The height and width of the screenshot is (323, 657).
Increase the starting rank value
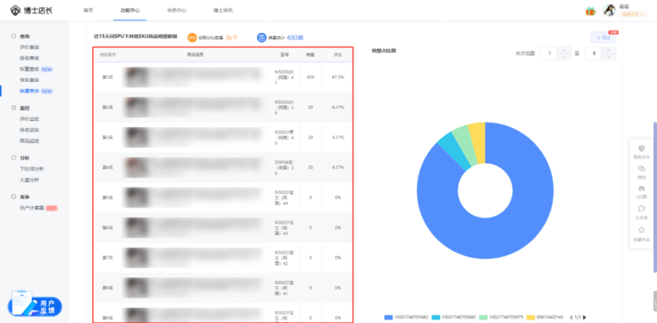click(564, 49)
